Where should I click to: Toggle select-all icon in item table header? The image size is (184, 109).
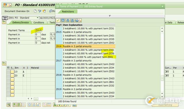pyautogui.click(x=8, y=68)
